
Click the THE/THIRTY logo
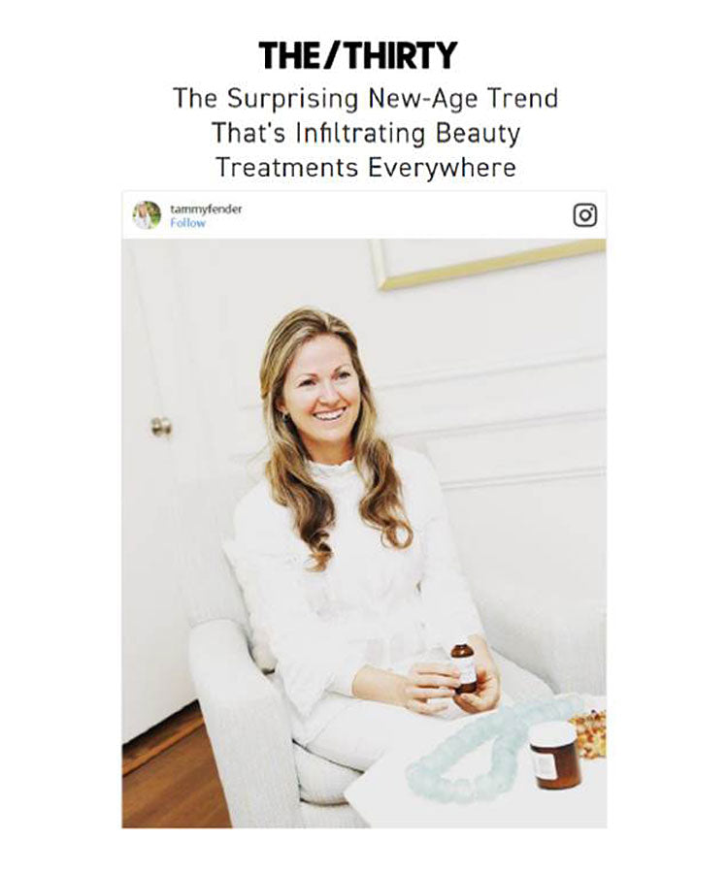(357, 55)
